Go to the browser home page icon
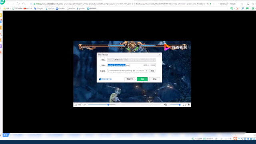The height and width of the screenshot is (144, 256). pos(23,4)
